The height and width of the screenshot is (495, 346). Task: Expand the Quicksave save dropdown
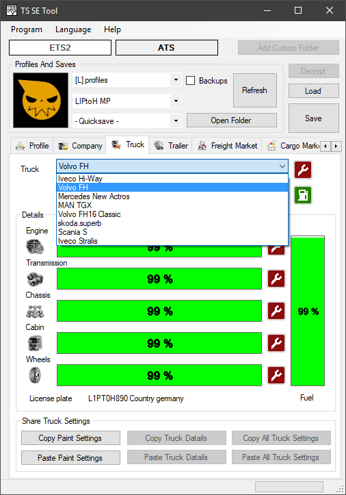[176, 121]
